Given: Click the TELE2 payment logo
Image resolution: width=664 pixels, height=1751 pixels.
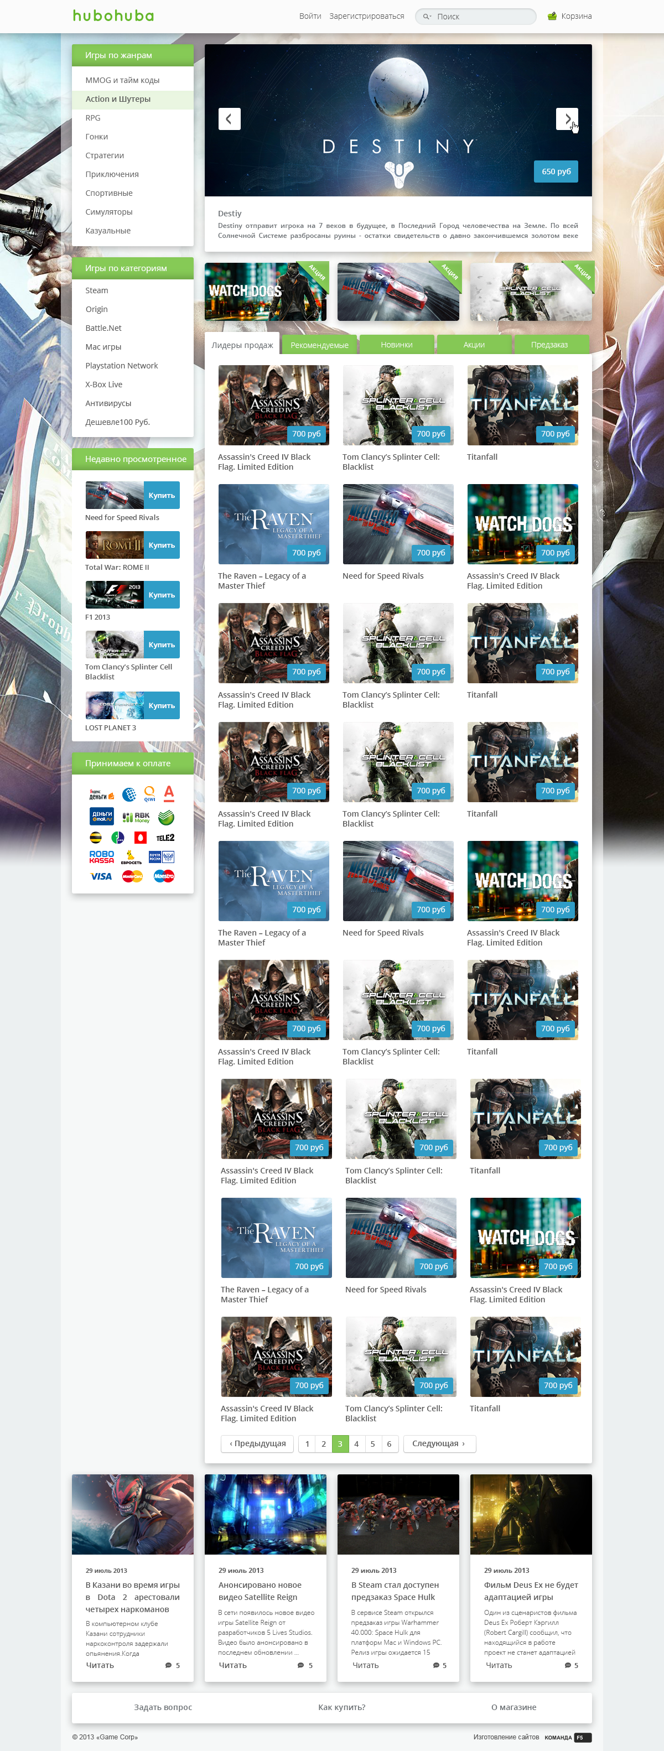Looking at the screenshot, I should [165, 838].
